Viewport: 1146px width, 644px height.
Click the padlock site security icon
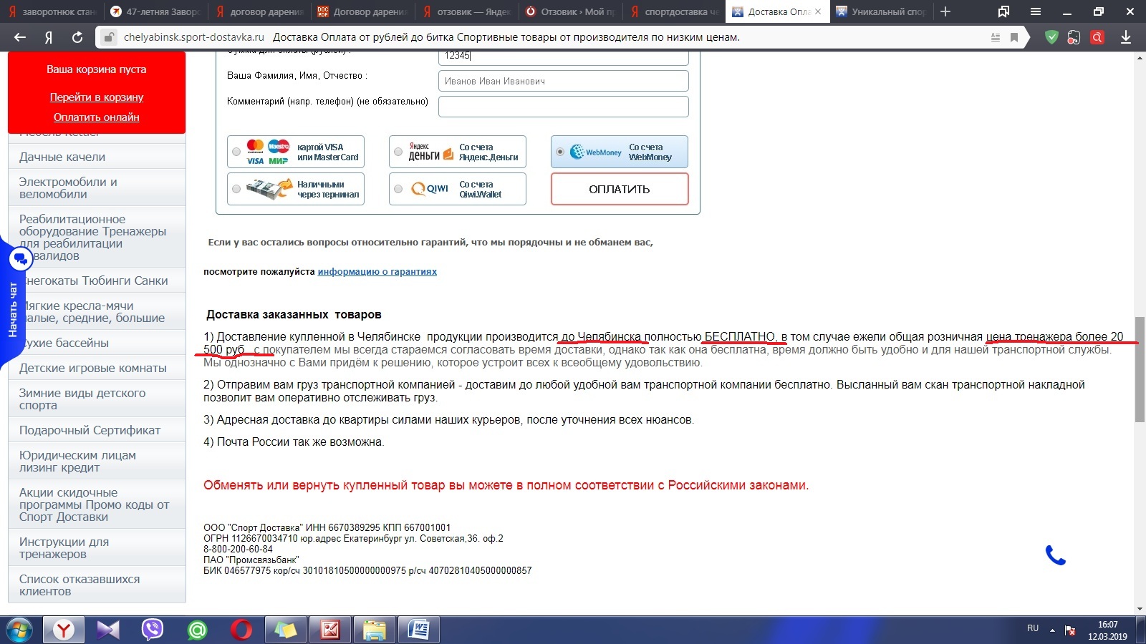coord(108,37)
